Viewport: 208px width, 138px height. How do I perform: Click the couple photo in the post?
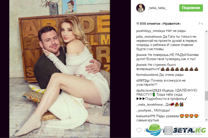pyautogui.click(x=60, y=69)
